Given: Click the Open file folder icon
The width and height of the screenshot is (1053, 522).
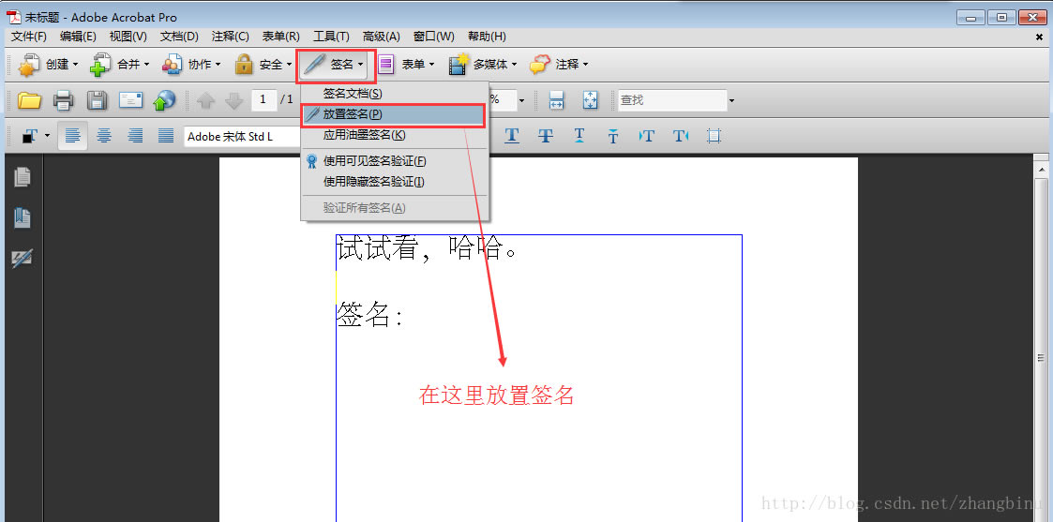Looking at the screenshot, I should click(30, 100).
